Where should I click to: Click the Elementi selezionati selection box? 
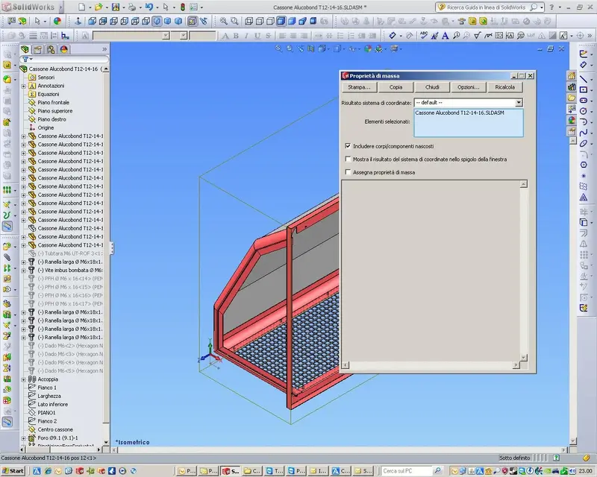[469, 123]
